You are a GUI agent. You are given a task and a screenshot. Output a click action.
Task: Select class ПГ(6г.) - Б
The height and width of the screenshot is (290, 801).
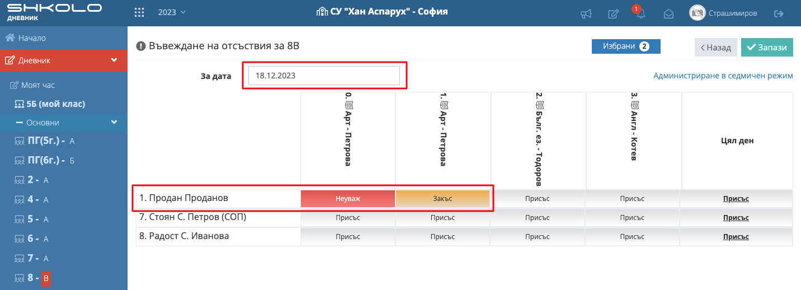(44, 161)
